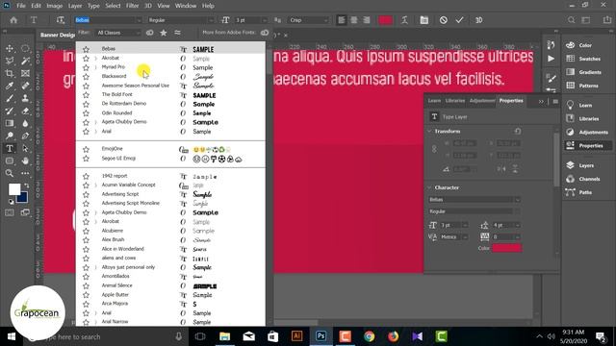The width and height of the screenshot is (616, 346).
Task: Click the Character color swatch in Properties
Action: point(507,248)
